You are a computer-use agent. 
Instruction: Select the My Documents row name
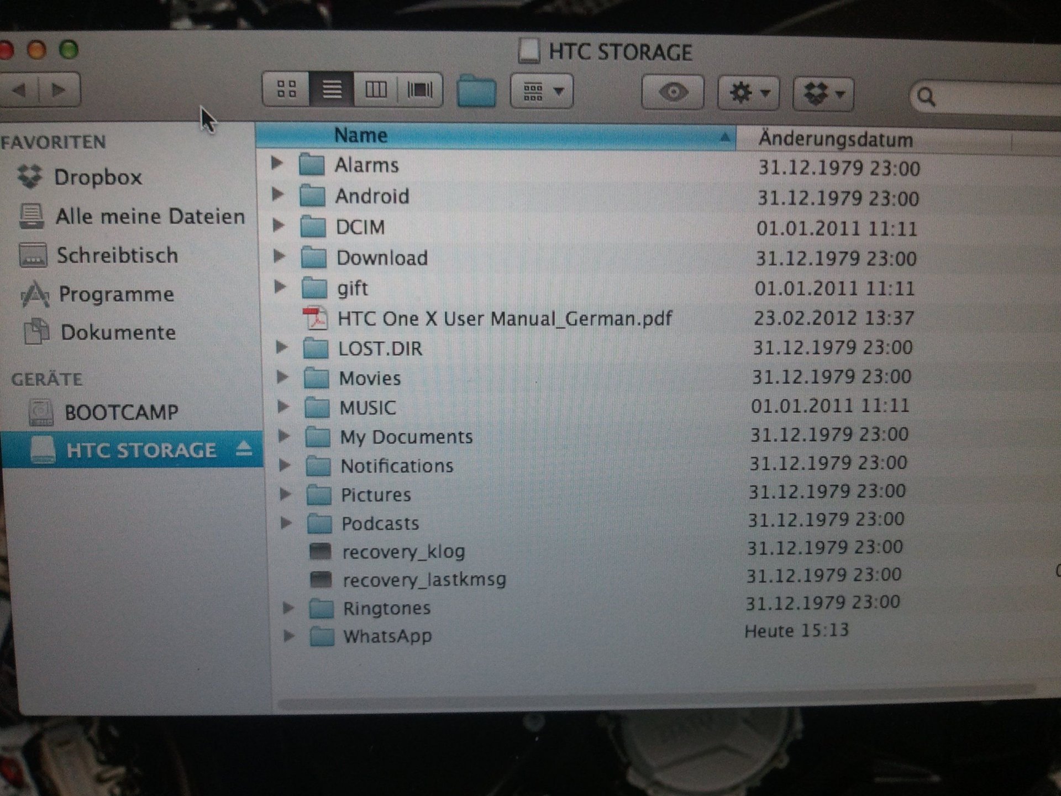tap(407, 437)
